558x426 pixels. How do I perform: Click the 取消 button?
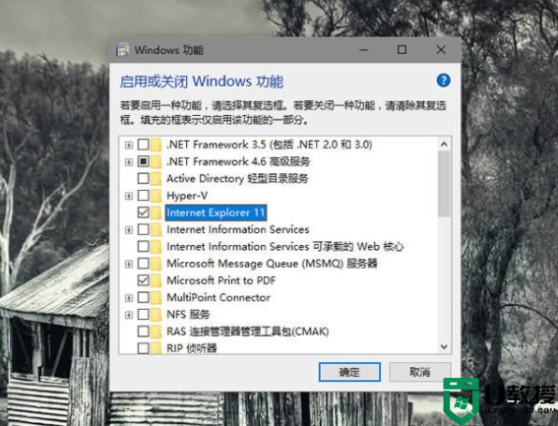click(420, 372)
